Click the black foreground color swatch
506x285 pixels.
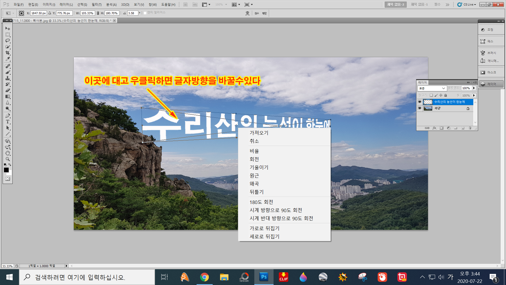pyautogui.click(x=6, y=170)
